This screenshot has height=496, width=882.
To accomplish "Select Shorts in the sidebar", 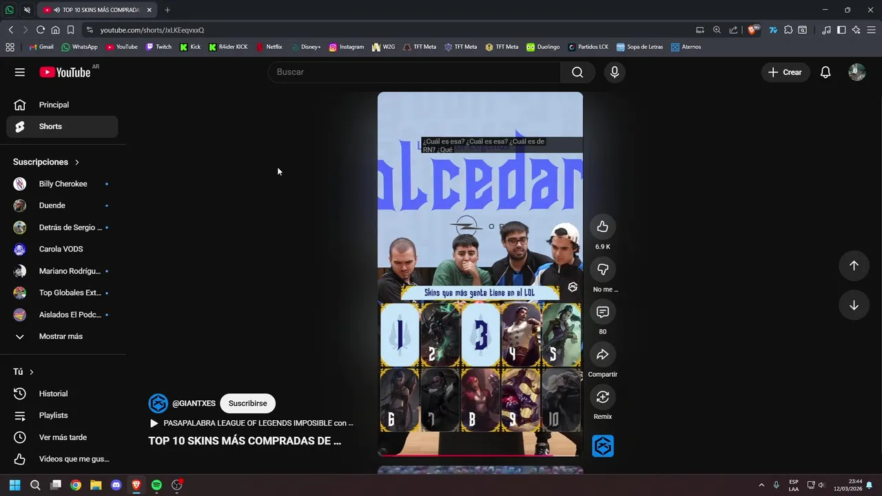I will (62, 127).
